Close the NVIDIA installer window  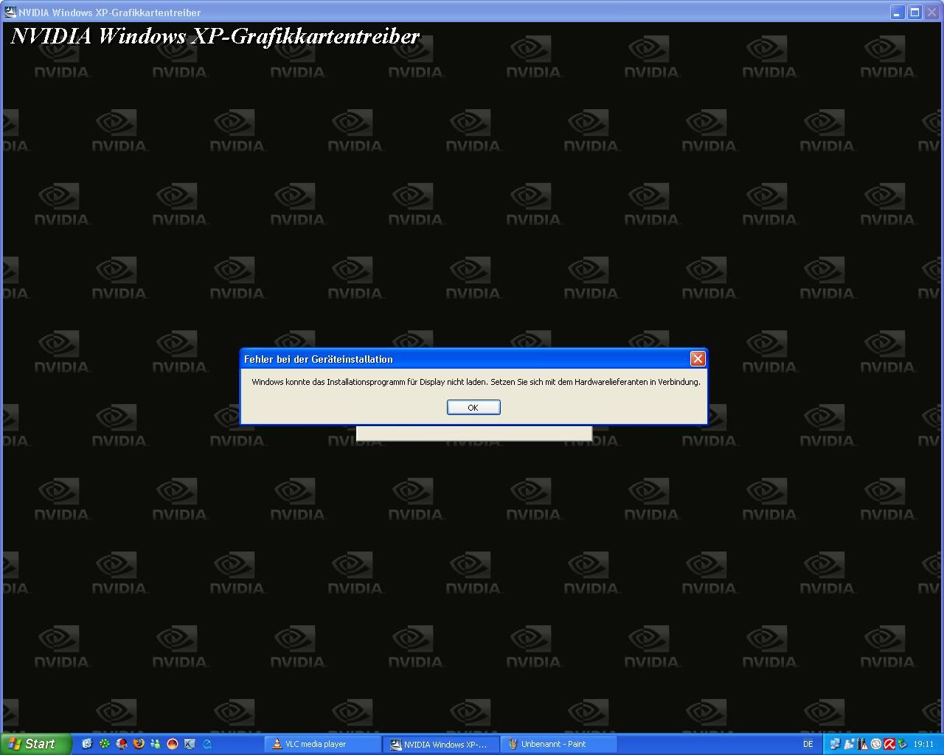tap(931, 12)
